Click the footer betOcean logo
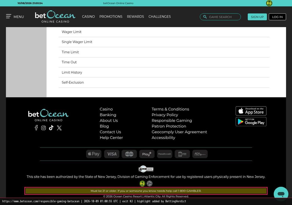Viewport: 292px width, 205px height. (48, 115)
